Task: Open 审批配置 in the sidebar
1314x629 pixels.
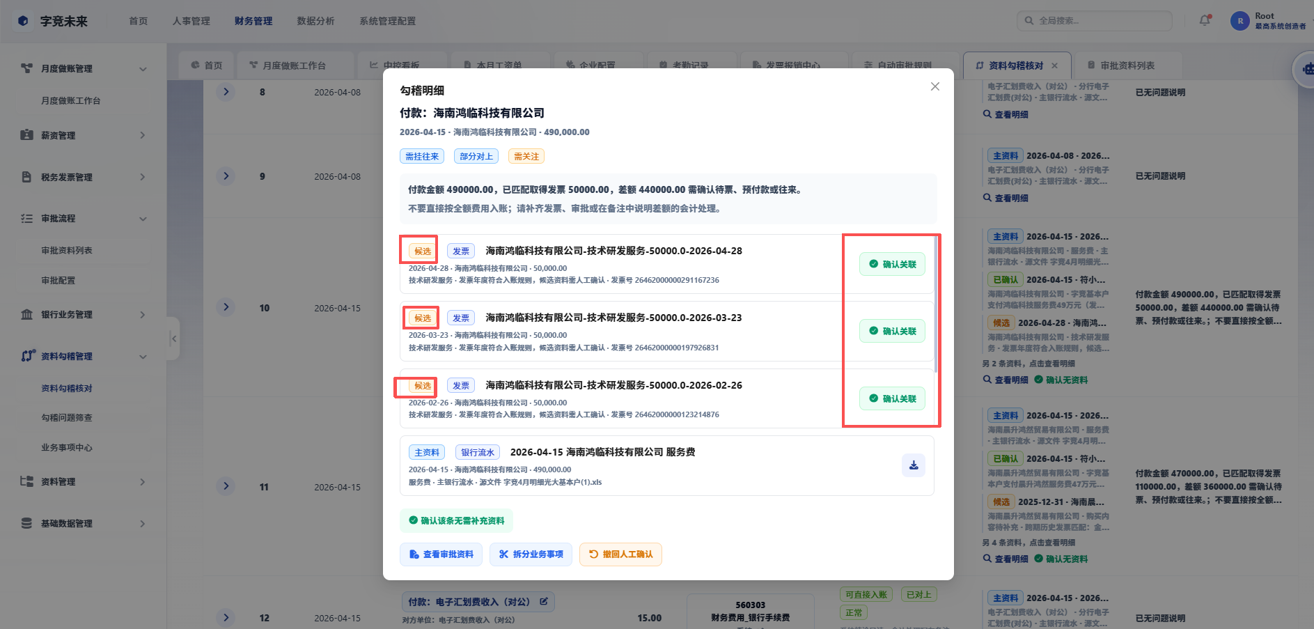Action: point(58,281)
